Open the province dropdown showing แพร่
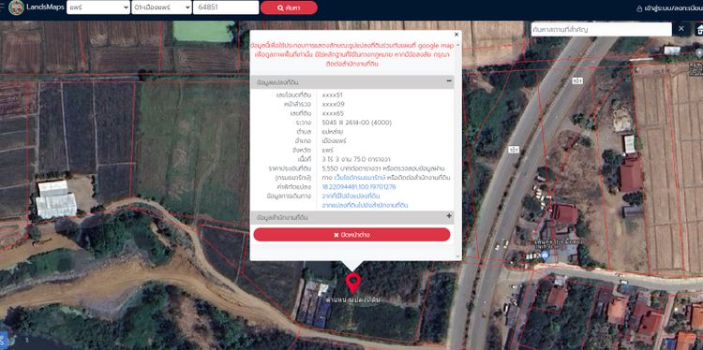703x350 pixels. (98, 7)
